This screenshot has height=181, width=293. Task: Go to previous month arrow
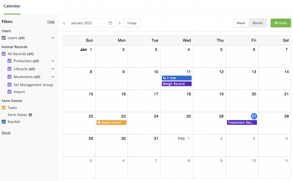coord(64,23)
